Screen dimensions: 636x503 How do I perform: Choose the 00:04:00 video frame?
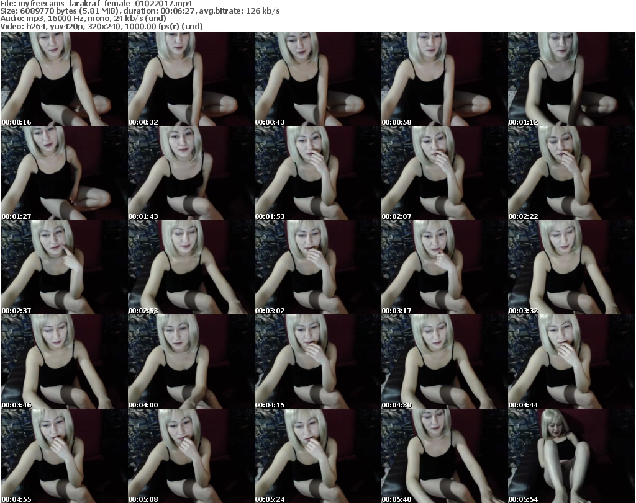coord(191,362)
